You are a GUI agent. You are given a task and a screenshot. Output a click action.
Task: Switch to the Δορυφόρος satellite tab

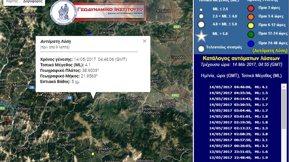click(33, 2)
